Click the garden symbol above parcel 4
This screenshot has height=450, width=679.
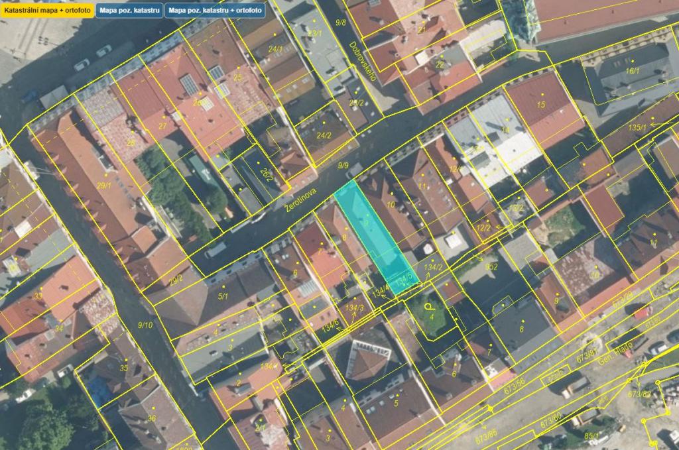click(x=429, y=308)
